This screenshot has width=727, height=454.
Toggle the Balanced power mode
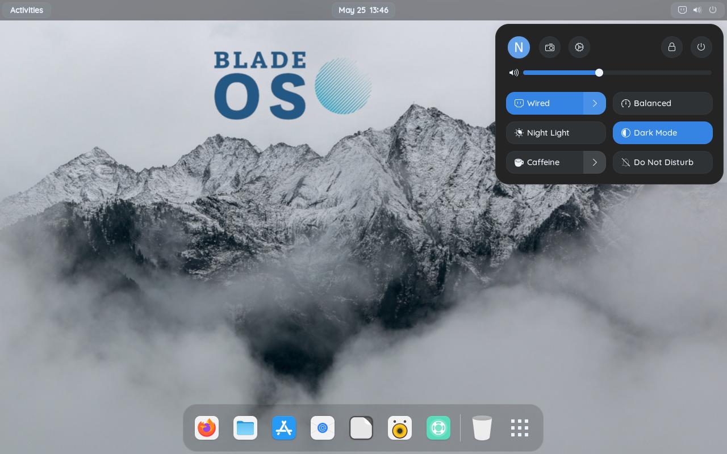pyautogui.click(x=663, y=103)
